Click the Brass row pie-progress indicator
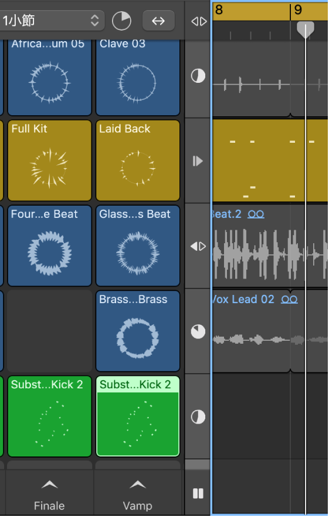The image size is (329, 517). click(198, 332)
